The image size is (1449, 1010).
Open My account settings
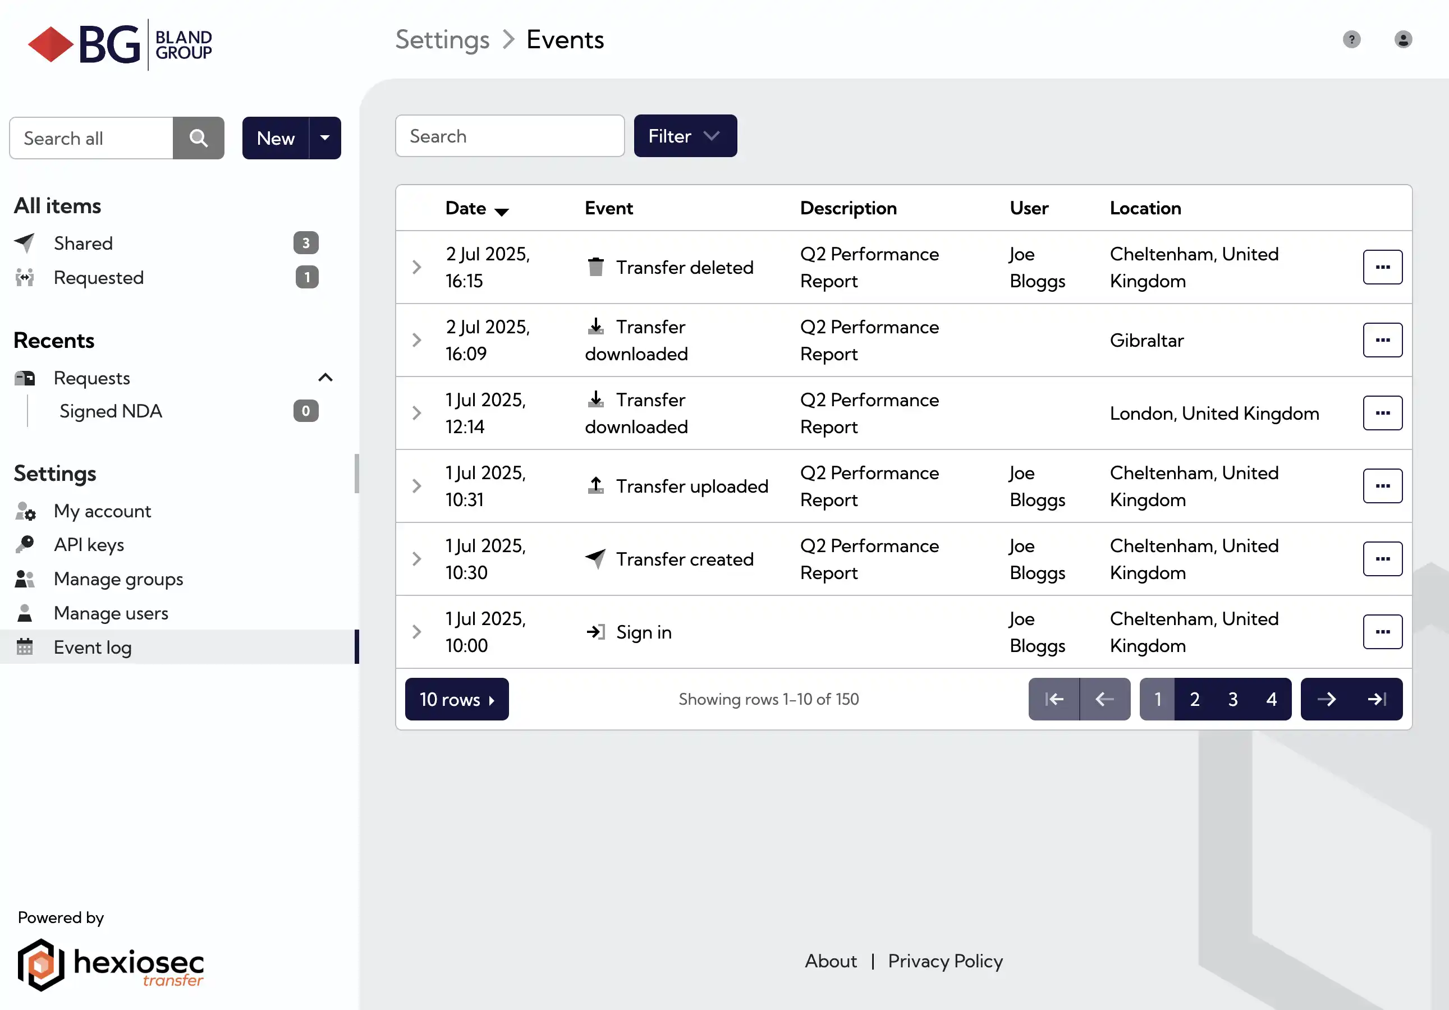(102, 511)
